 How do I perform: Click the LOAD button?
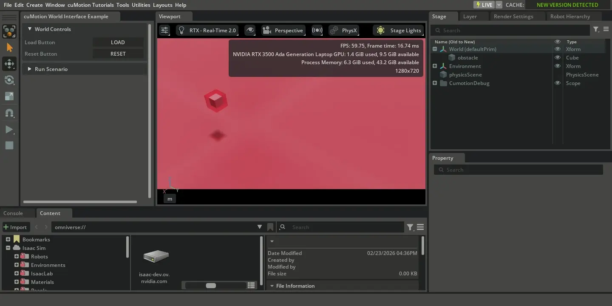point(118,42)
